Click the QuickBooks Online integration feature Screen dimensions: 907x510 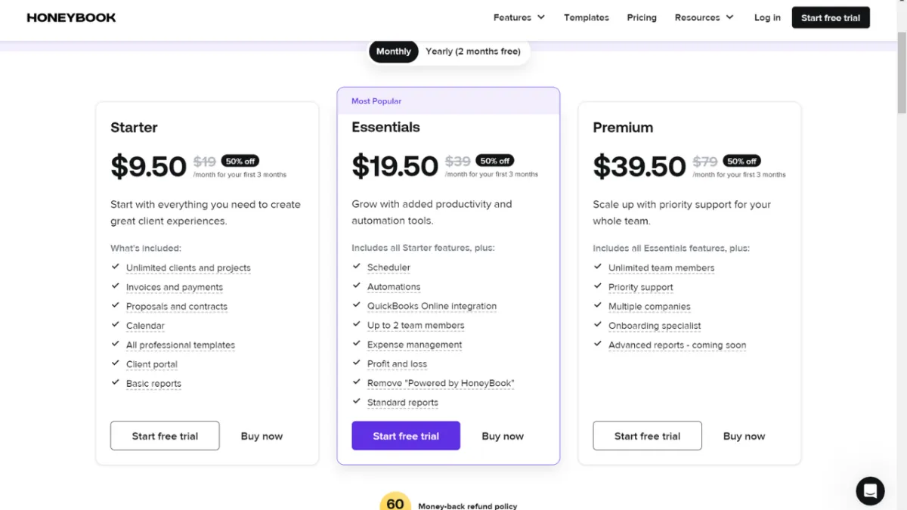(432, 306)
